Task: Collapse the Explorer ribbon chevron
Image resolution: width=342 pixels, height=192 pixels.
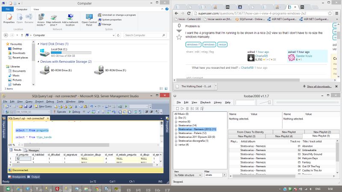Action: [x=162, y=9]
